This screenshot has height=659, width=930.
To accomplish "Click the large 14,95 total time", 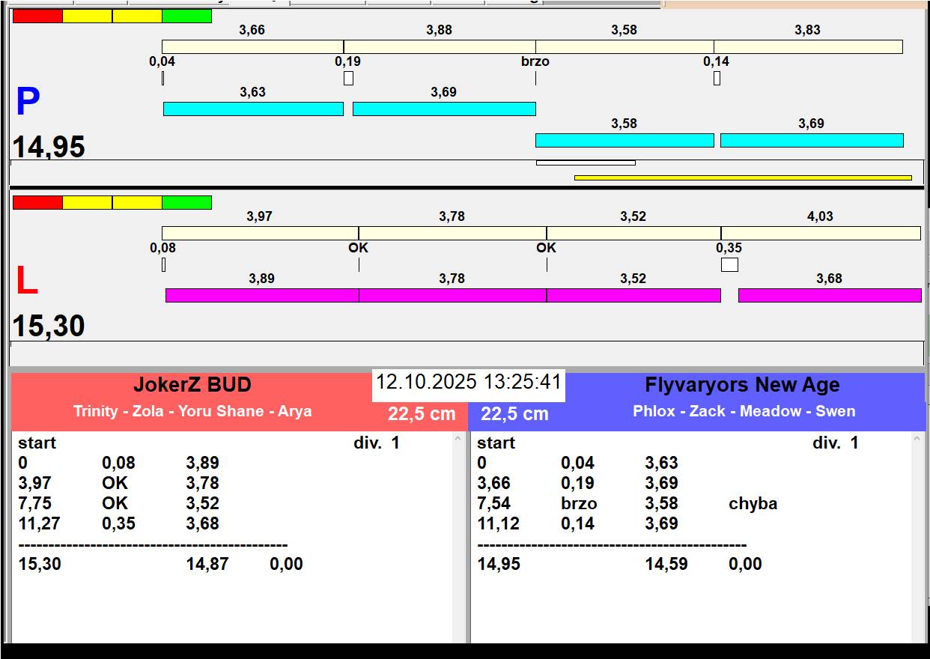I will point(49,147).
